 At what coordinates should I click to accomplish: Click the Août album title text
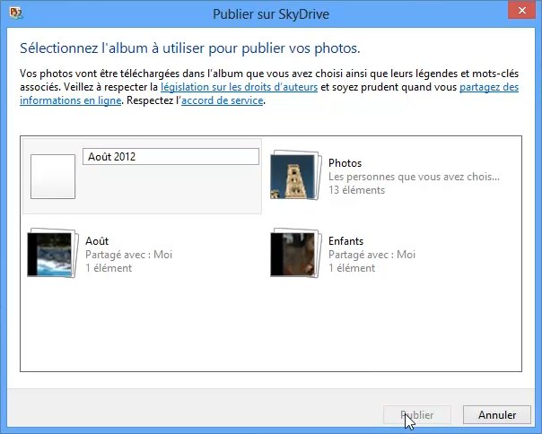click(x=97, y=242)
